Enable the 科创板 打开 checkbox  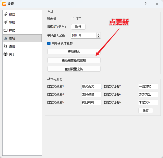pos(72,19)
